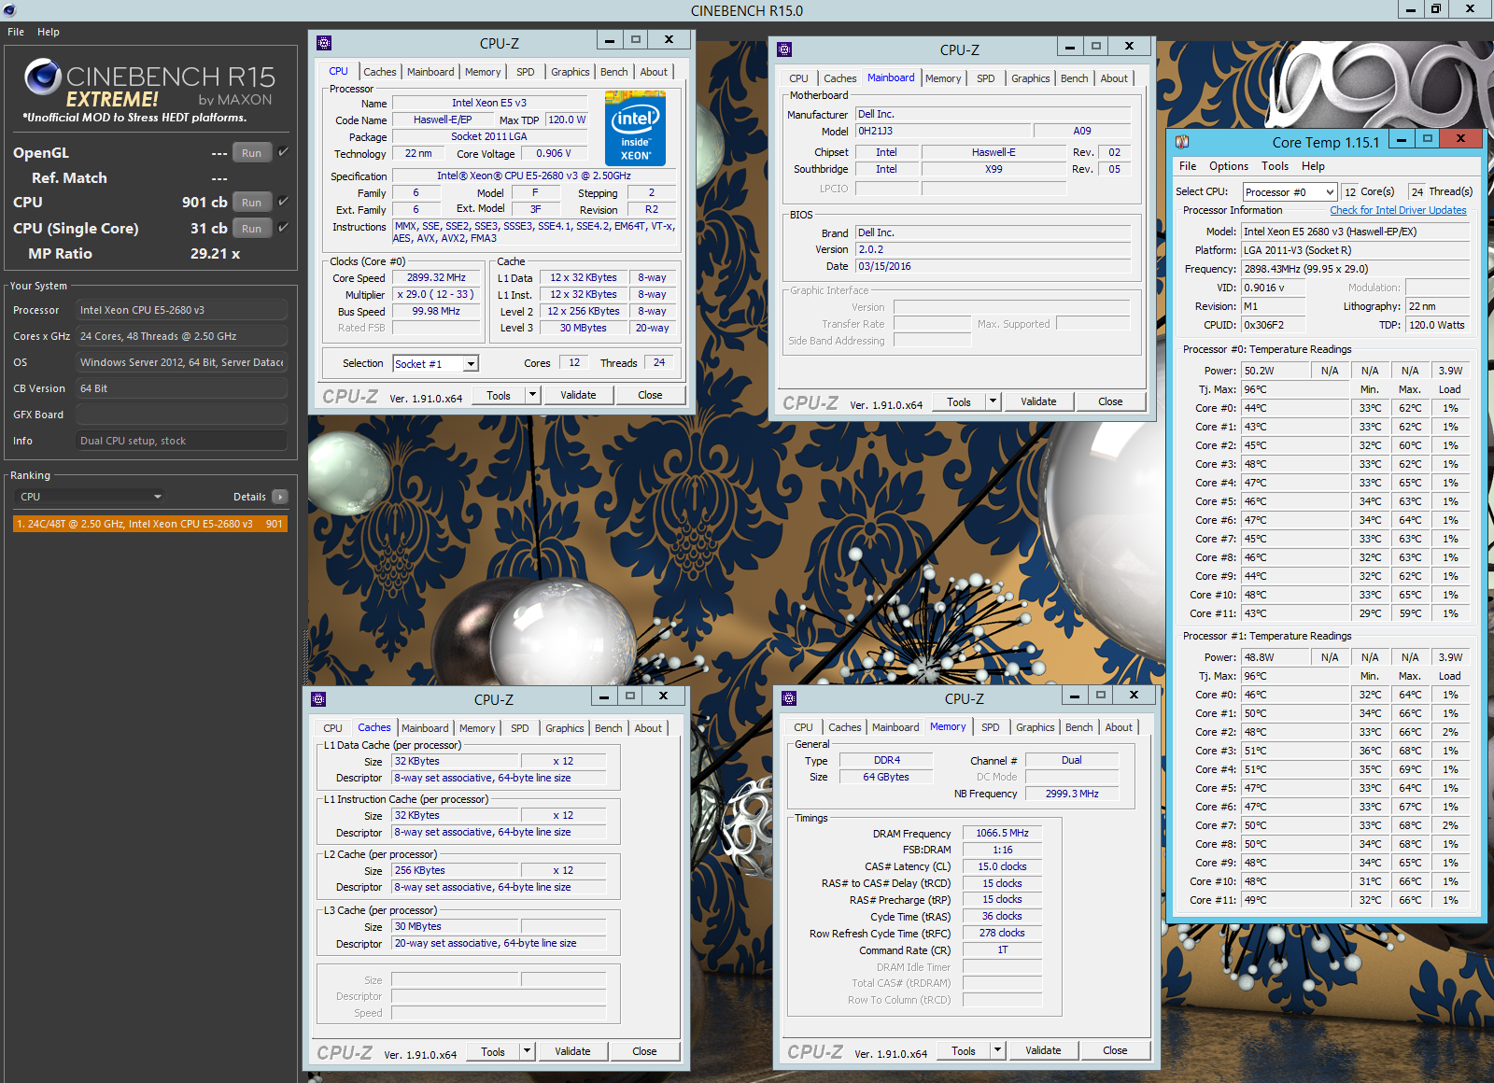Click the Core Speed value 2899.32 MHz
This screenshot has height=1083, width=1494.
click(x=436, y=277)
